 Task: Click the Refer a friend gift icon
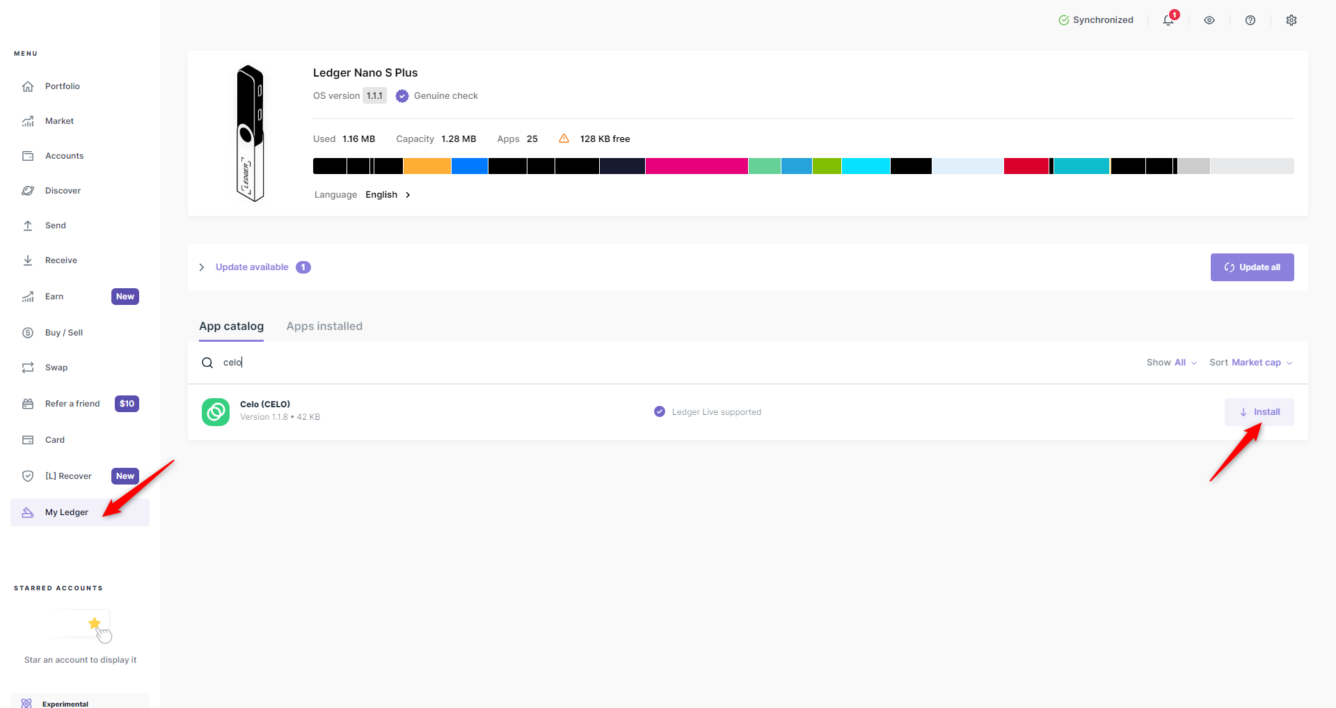[28, 404]
